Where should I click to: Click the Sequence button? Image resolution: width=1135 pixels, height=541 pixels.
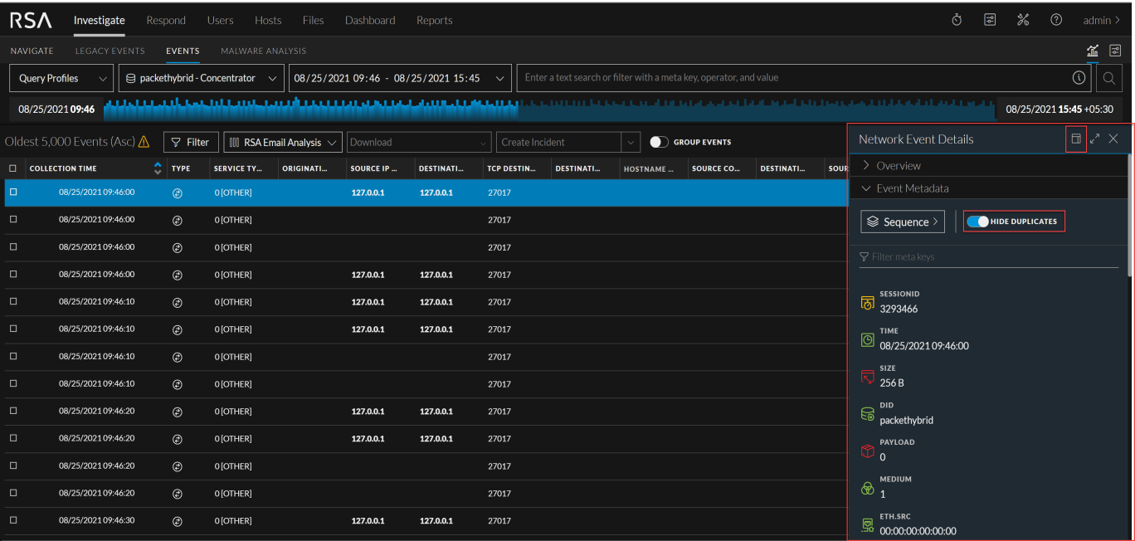[903, 222]
